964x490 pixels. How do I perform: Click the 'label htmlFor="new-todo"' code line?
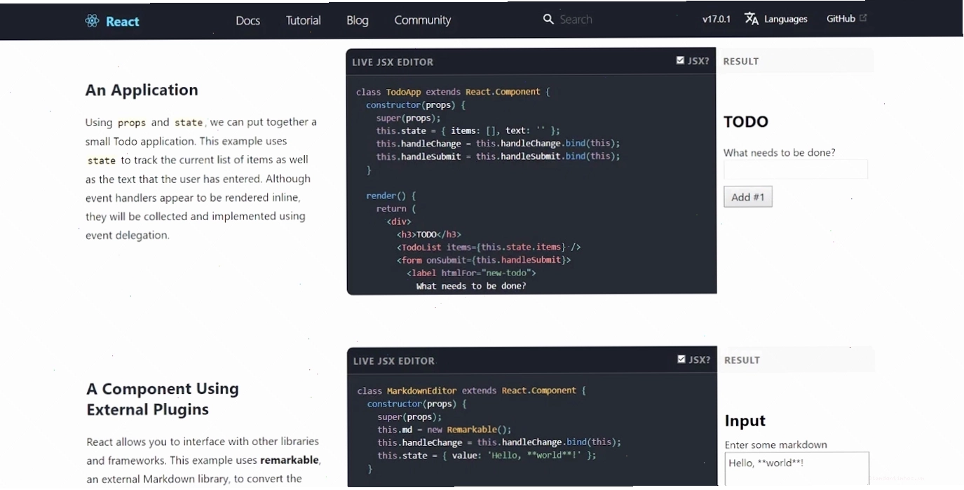[x=471, y=273]
